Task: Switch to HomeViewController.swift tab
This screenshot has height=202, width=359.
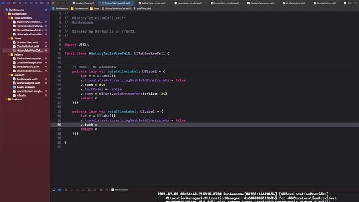Action: coord(188,3)
